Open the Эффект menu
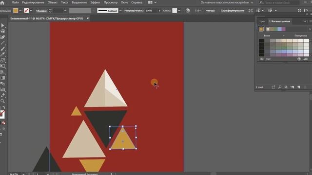Viewport: 312px width, 175px height. pyautogui.click(x=95, y=2)
